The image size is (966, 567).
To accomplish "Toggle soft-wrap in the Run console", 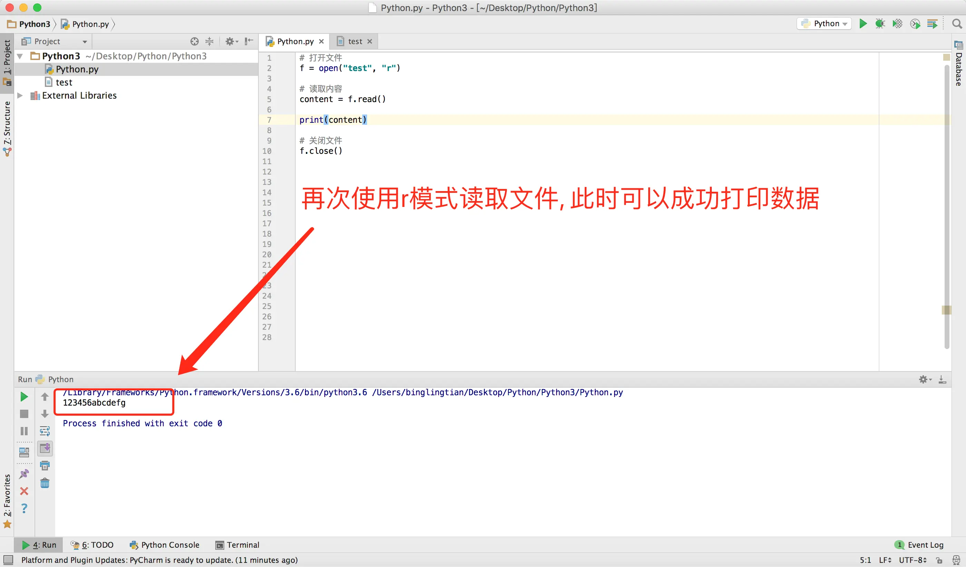I will tap(45, 431).
